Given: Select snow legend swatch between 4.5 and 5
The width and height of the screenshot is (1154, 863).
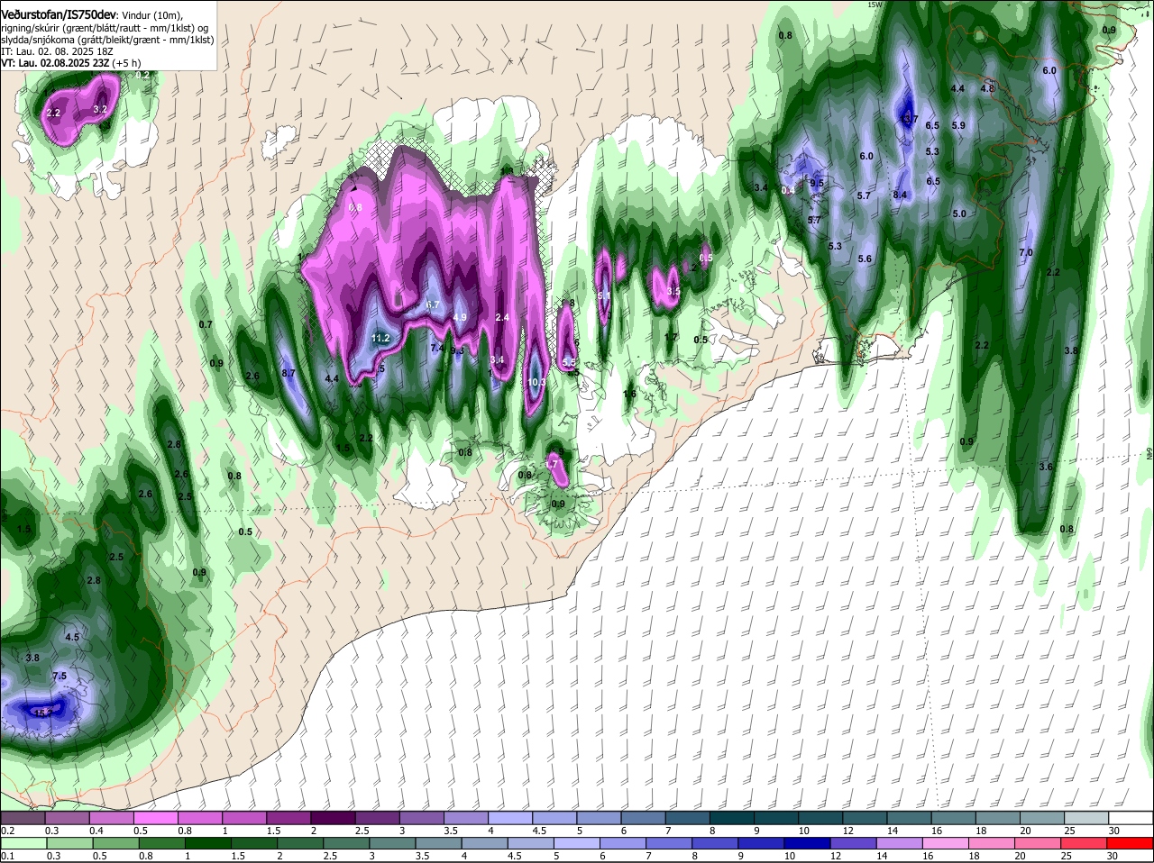Looking at the screenshot, I should (553, 817).
